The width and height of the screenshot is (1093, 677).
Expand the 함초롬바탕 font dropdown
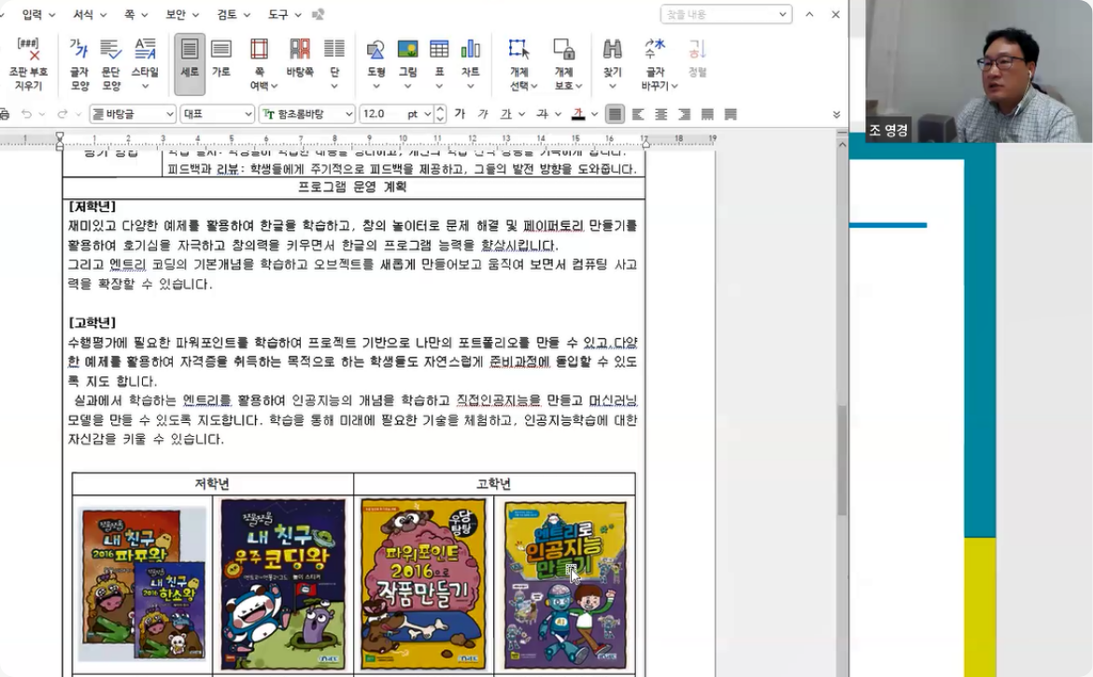click(348, 114)
